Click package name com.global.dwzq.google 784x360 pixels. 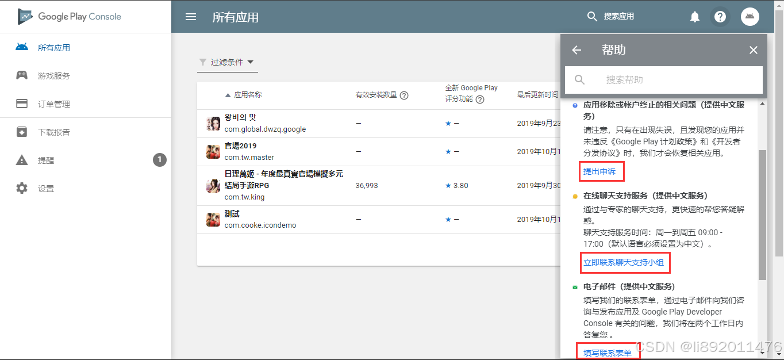point(266,129)
